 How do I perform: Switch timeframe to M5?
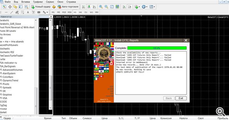(x=58, y=12)
